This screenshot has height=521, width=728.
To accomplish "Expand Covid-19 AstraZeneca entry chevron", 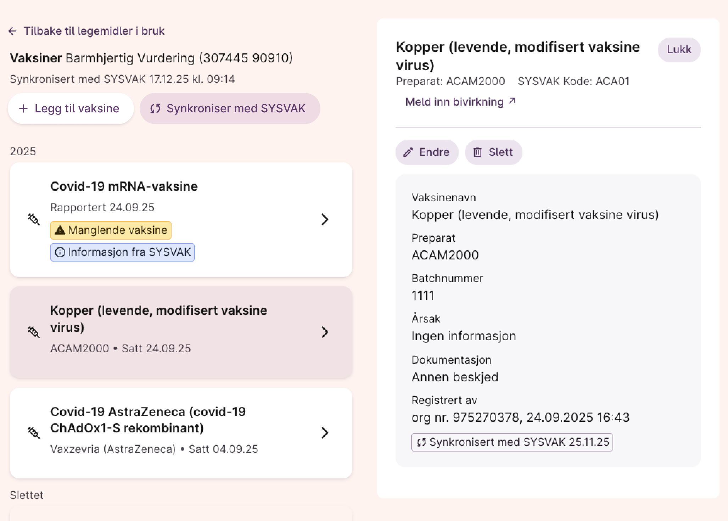I will [x=325, y=432].
